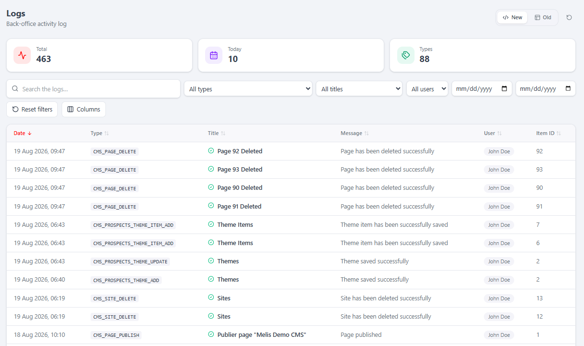This screenshot has width=584, height=346.
Task: Sort by the Item ID column header label
Action: 545,134
